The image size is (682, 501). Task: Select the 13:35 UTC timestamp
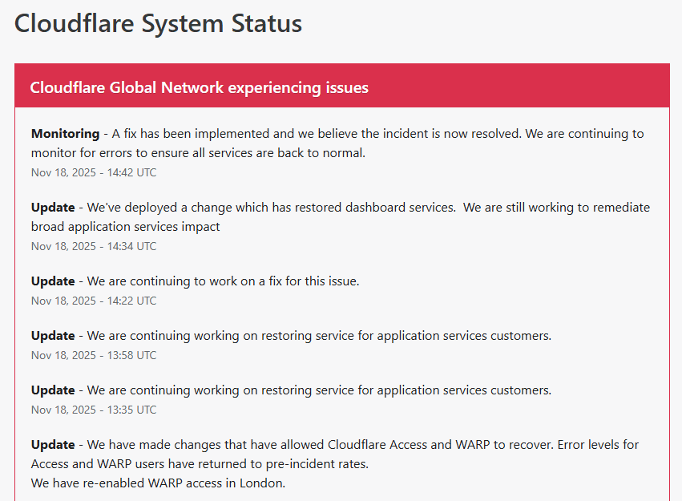(x=94, y=410)
